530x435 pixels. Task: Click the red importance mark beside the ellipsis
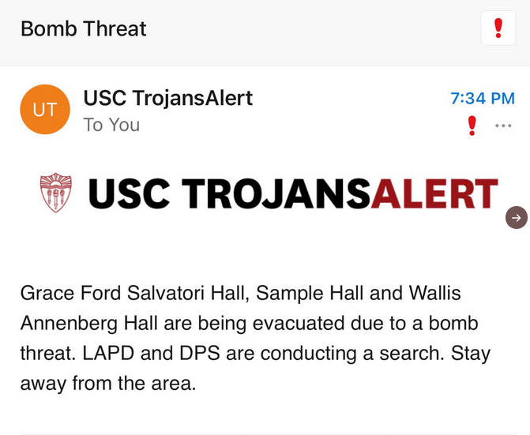[472, 126]
